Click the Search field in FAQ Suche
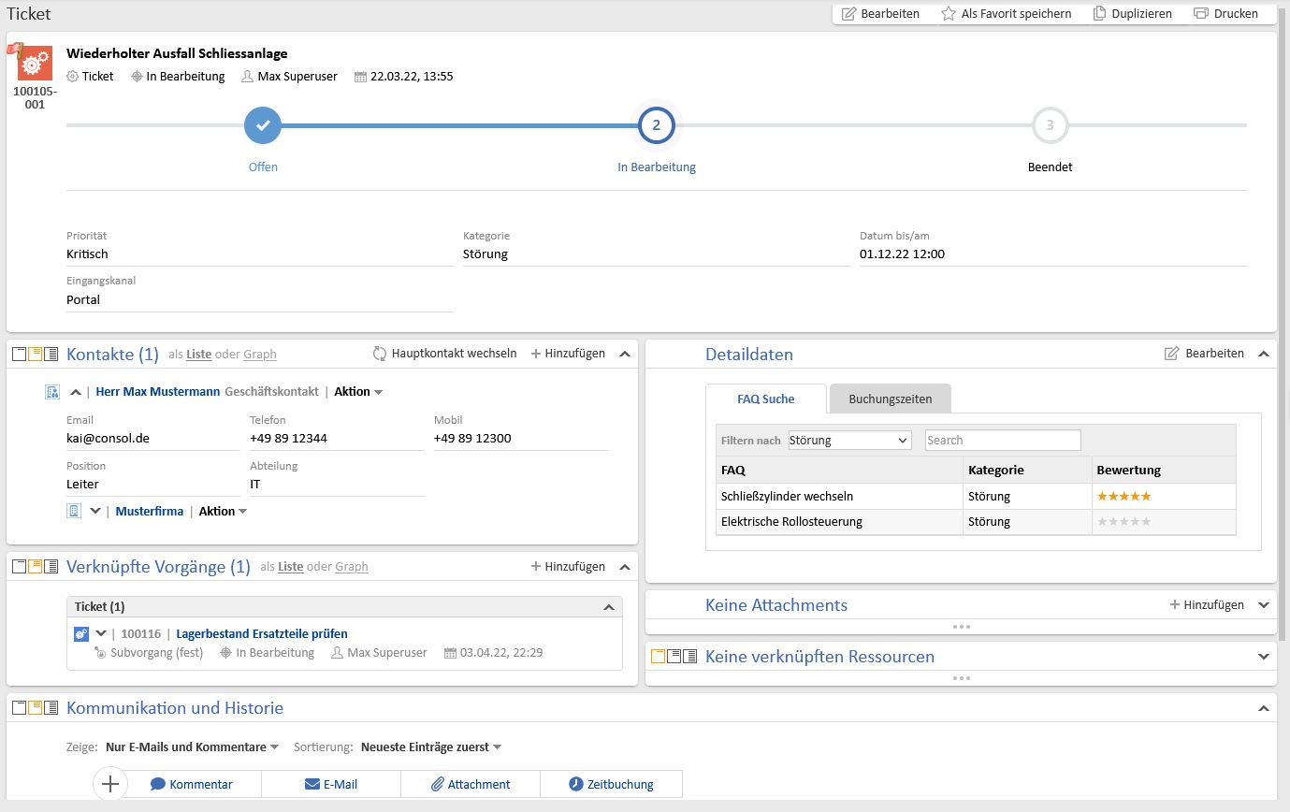 pyautogui.click(x=1001, y=440)
